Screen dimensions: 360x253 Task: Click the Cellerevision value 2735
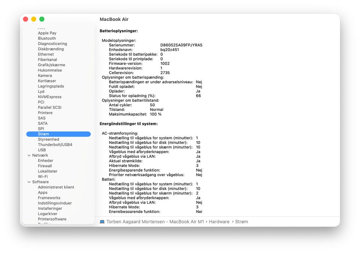click(x=165, y=73)
